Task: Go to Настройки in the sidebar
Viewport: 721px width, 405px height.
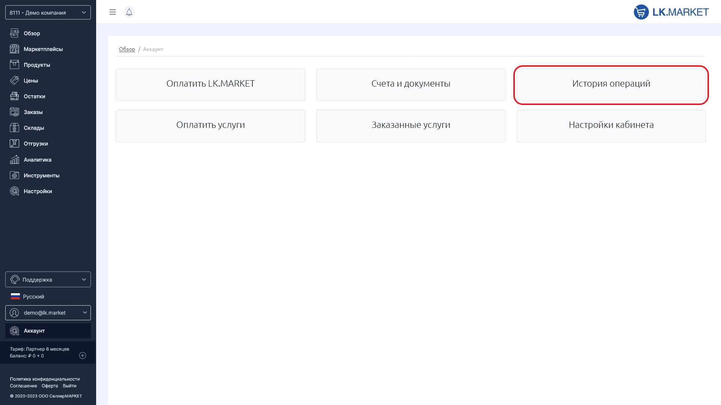Action: click(x=38, y=191)
